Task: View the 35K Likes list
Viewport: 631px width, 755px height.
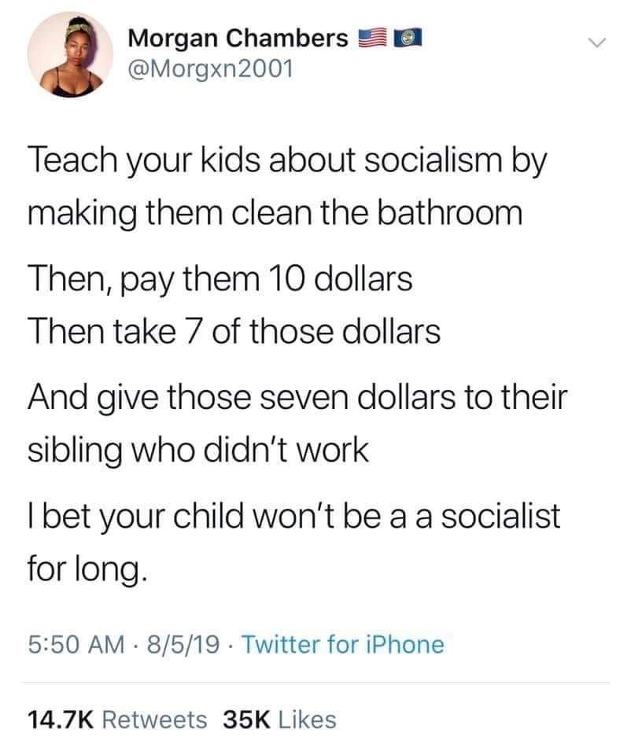Action: [279, 719]
